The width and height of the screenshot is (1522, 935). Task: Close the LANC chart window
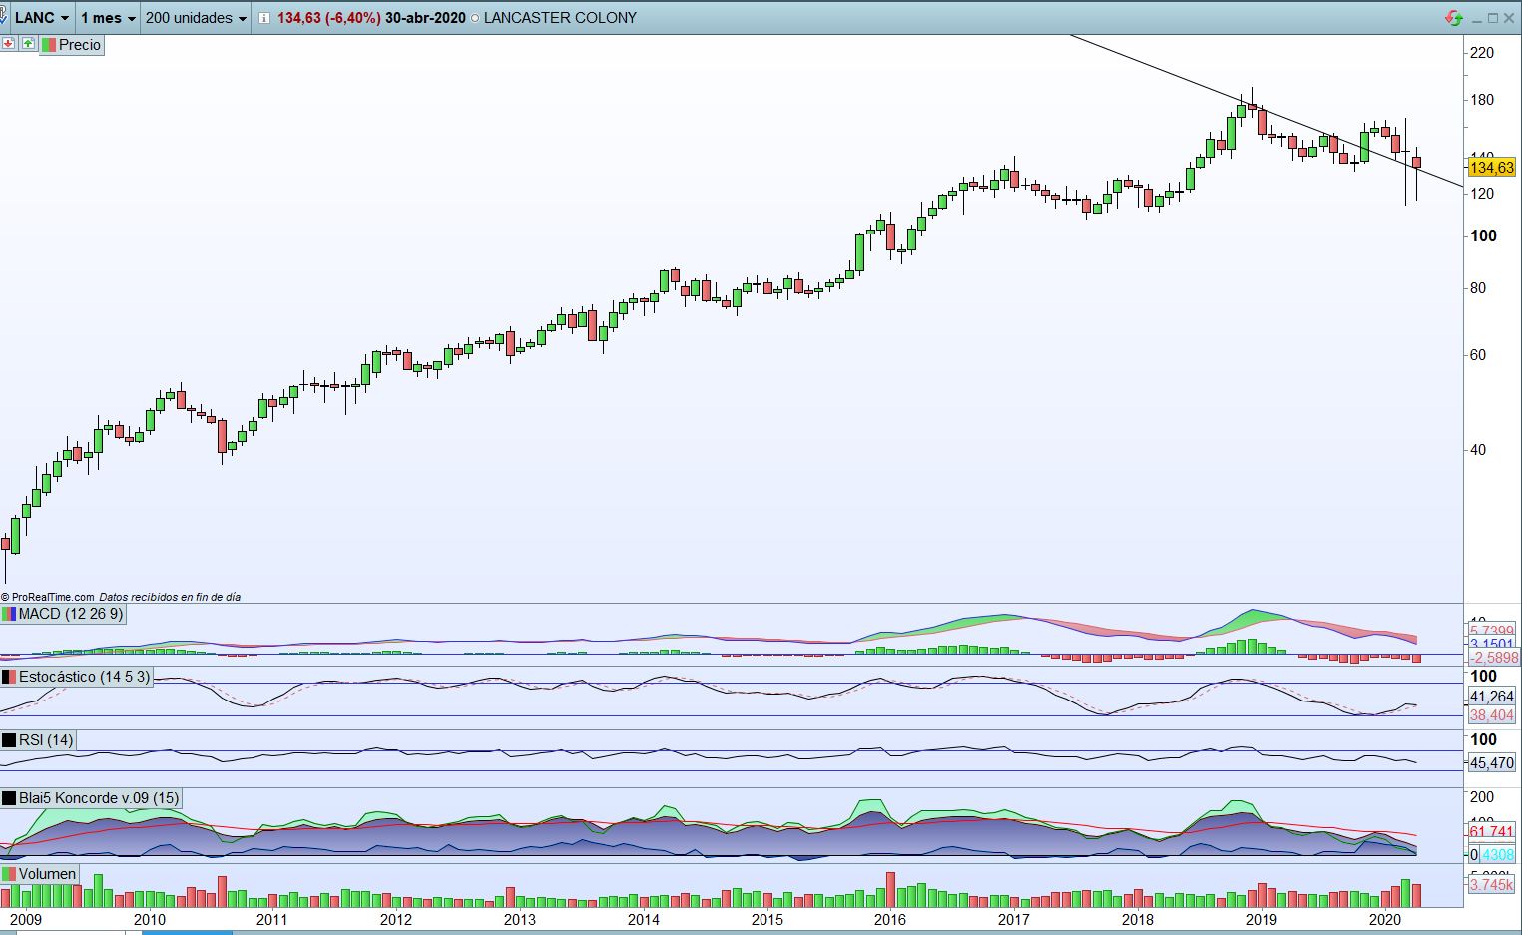(1510, 18)
